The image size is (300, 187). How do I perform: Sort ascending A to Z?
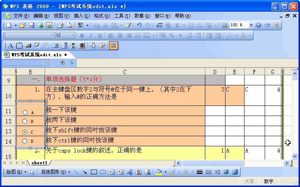pos(191,25)
